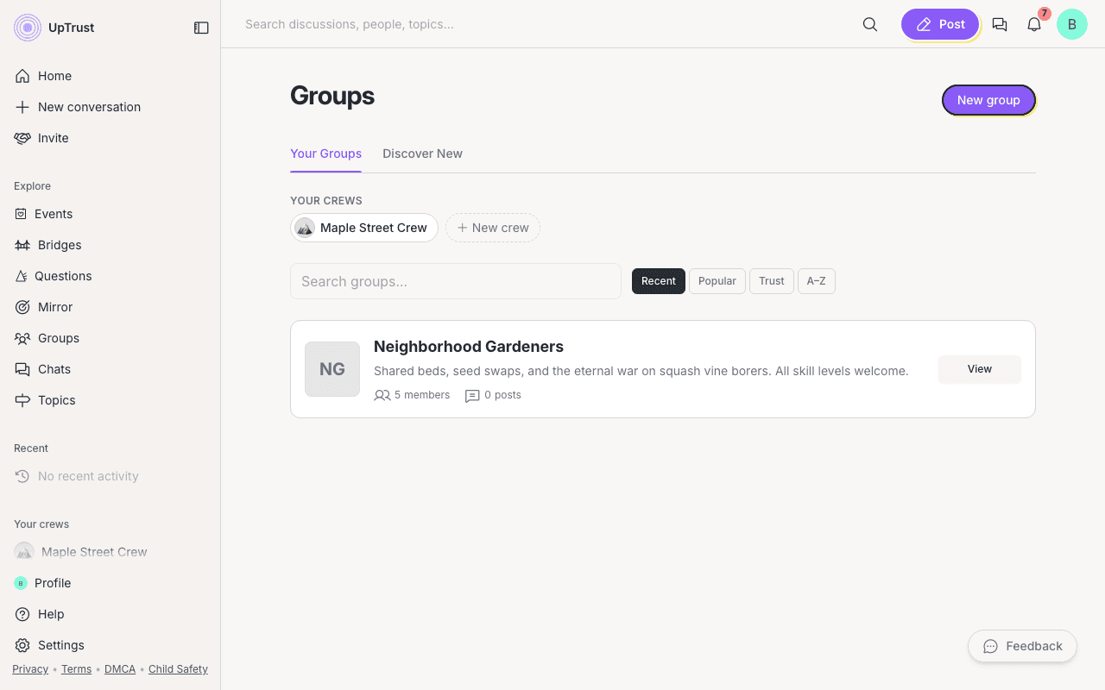Click the UpTrust logo icon
The image size is (1105, 690).
coord(28,28)
